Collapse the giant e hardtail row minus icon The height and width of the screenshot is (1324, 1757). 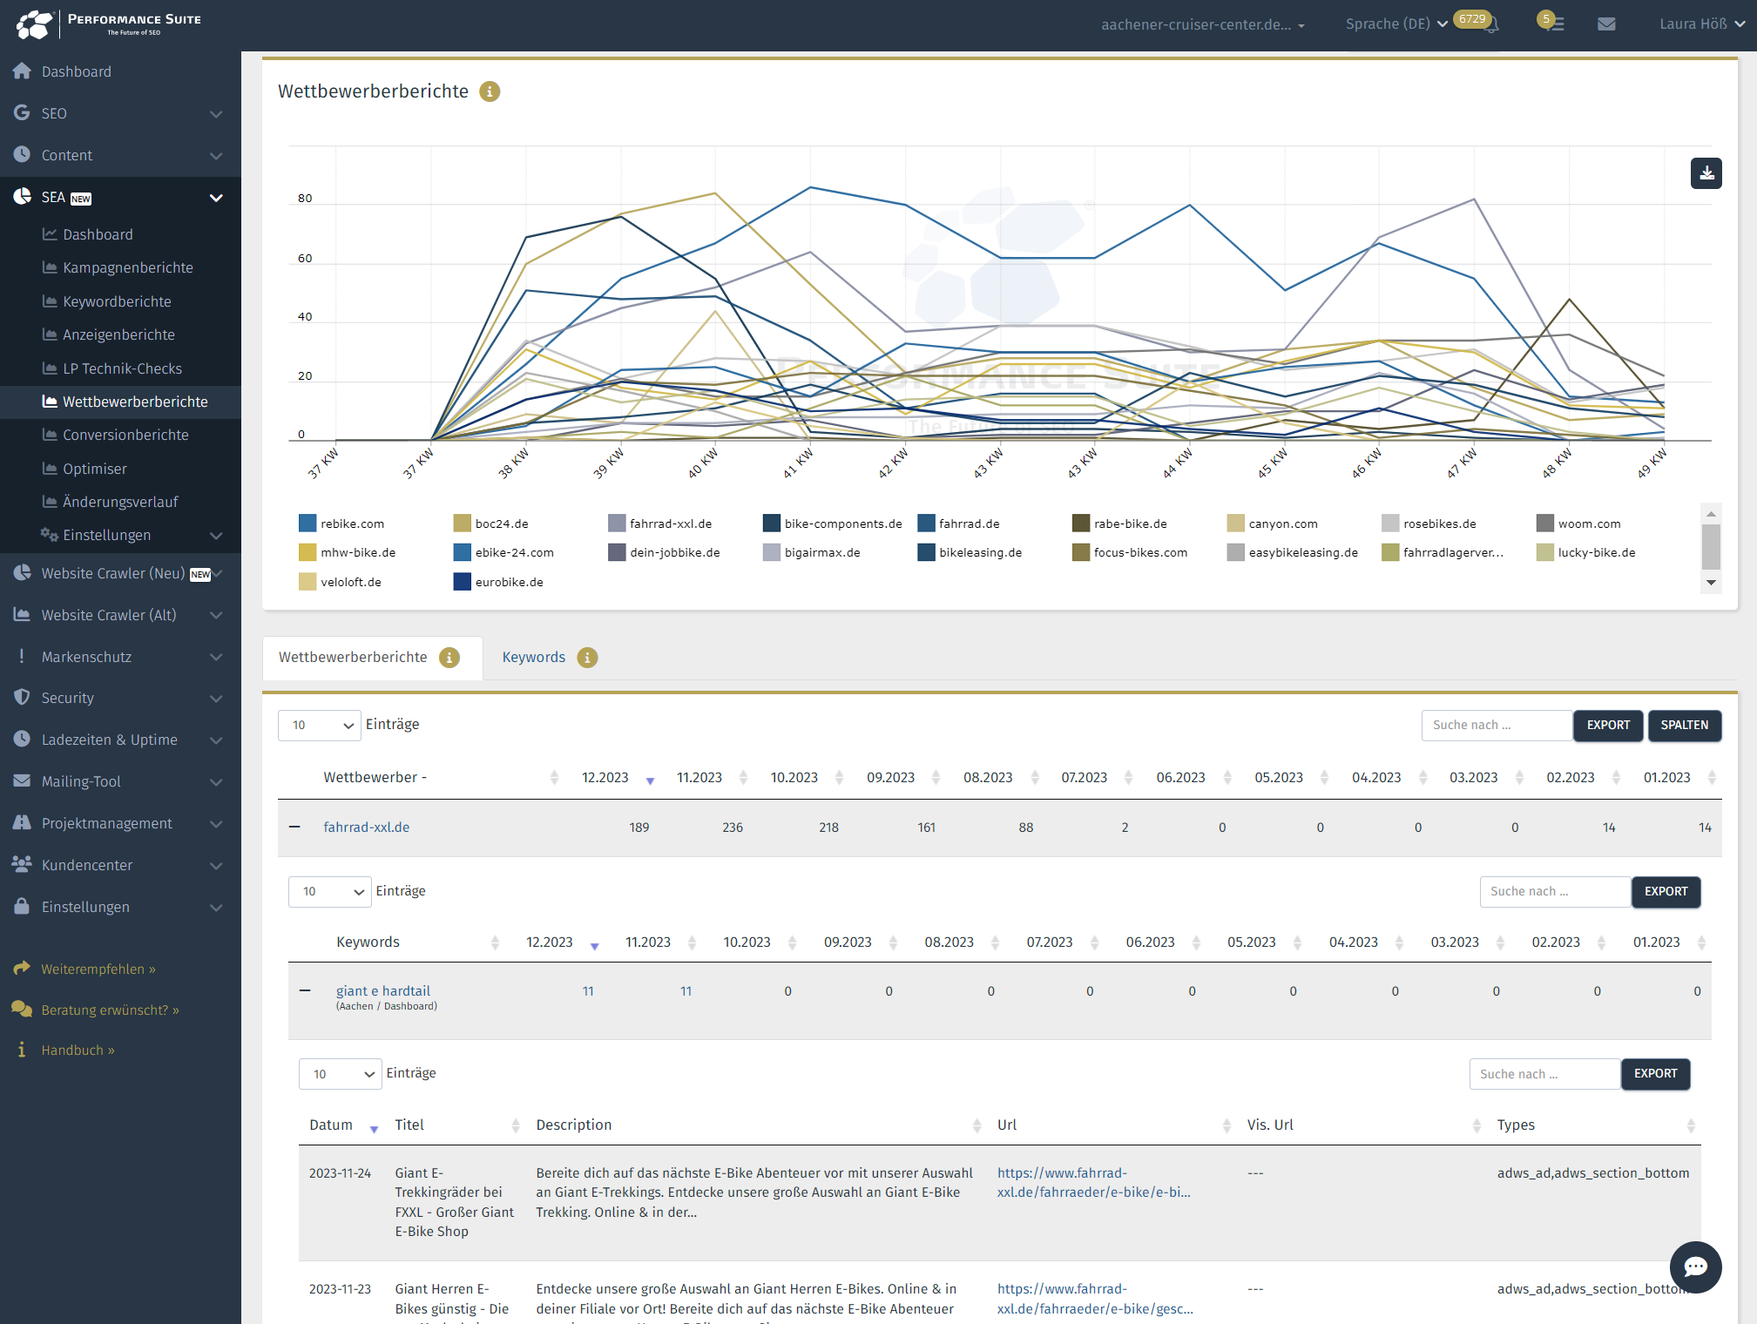[305, 990]
